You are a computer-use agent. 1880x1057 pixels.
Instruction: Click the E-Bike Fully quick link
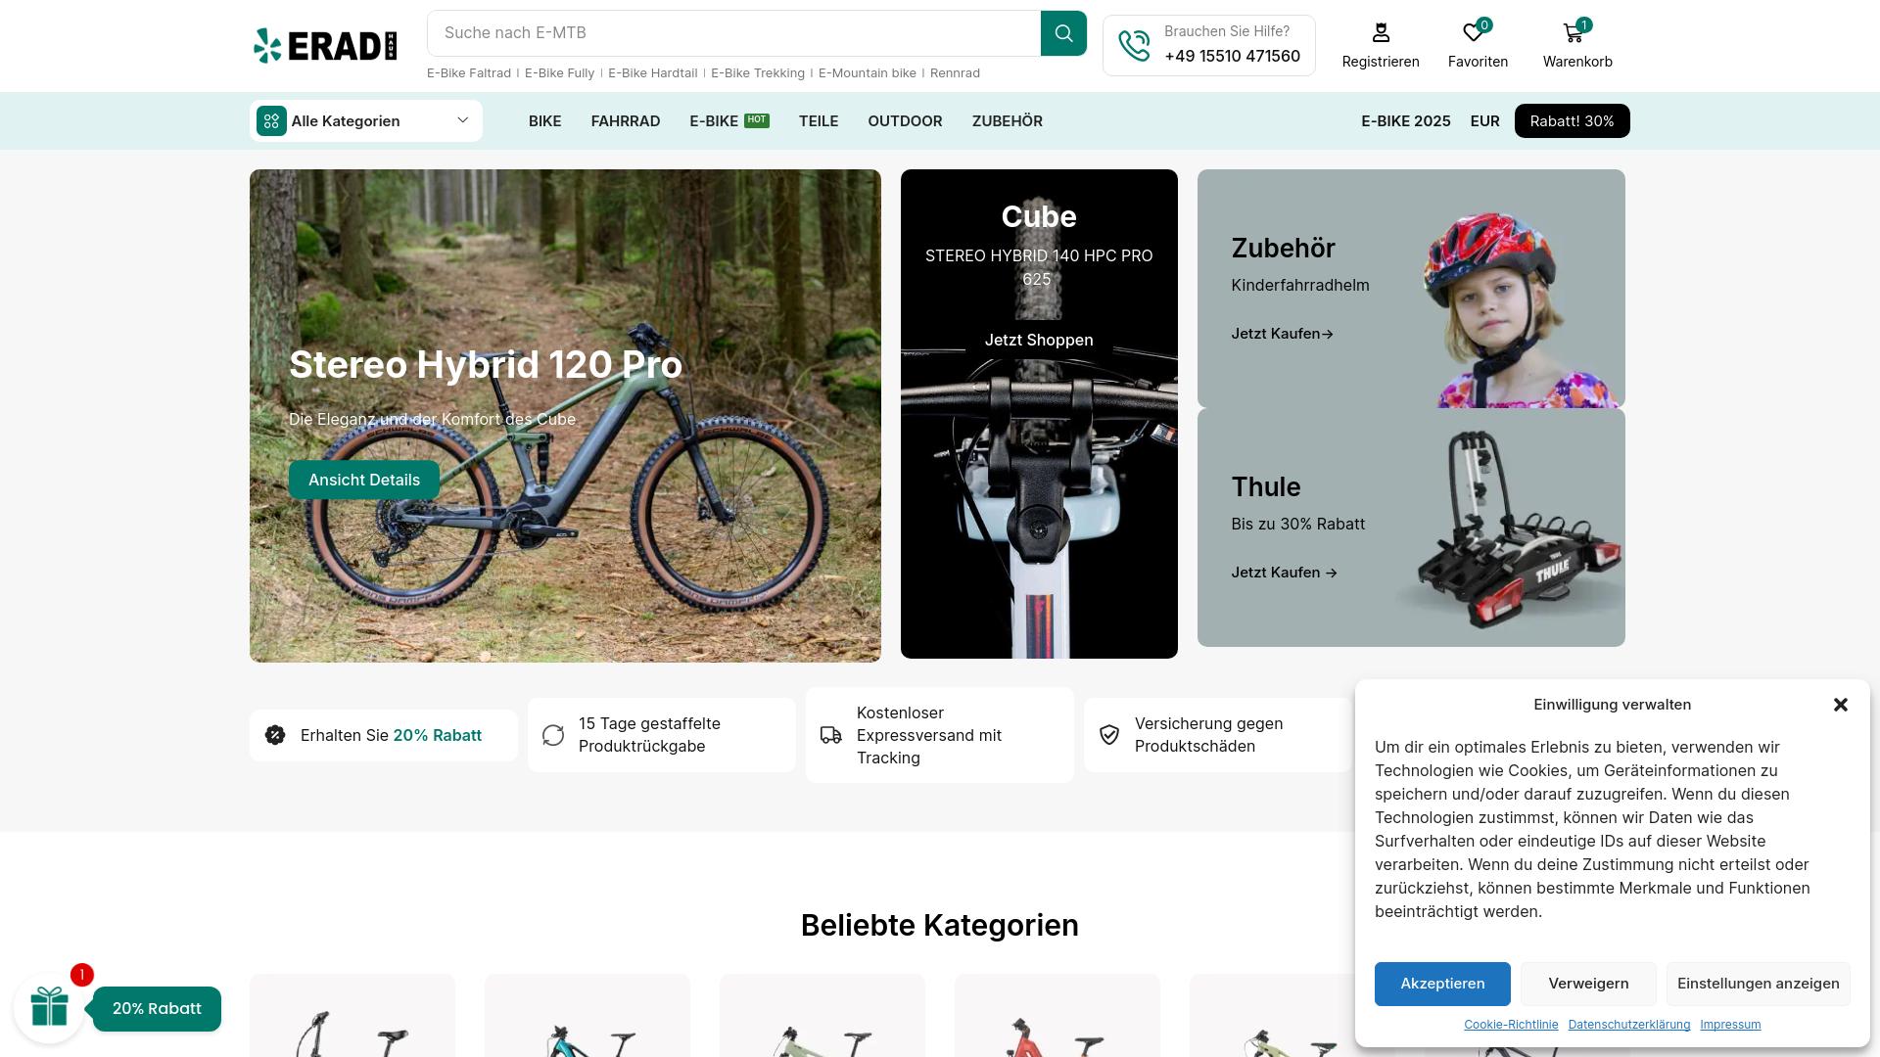pyautogui.click(x=559, y=73)
